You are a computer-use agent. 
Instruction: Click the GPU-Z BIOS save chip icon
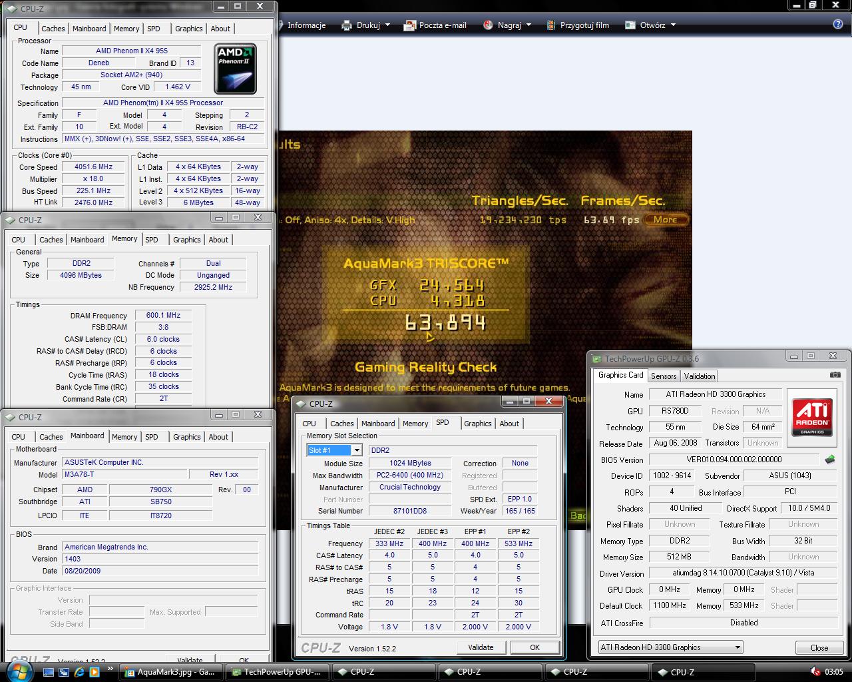click(829, 460)
